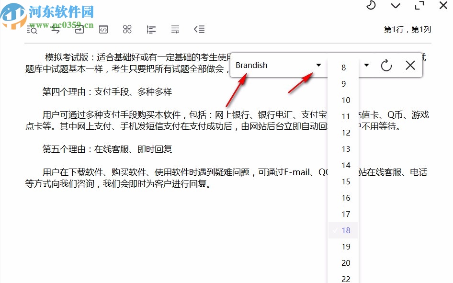Toggle fullscreen mode
This screenshot has width=453, height=283.
(419, 6)
